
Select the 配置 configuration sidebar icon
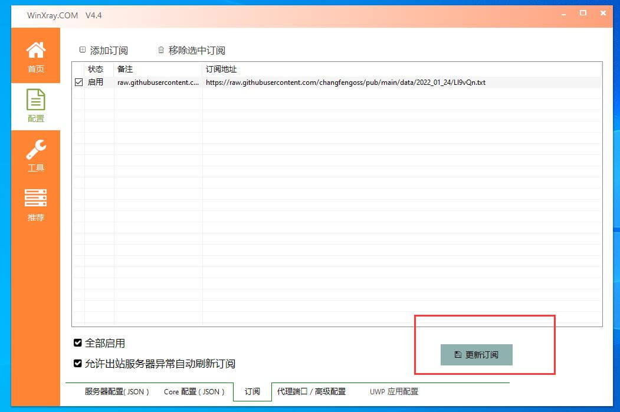(35, 106)
